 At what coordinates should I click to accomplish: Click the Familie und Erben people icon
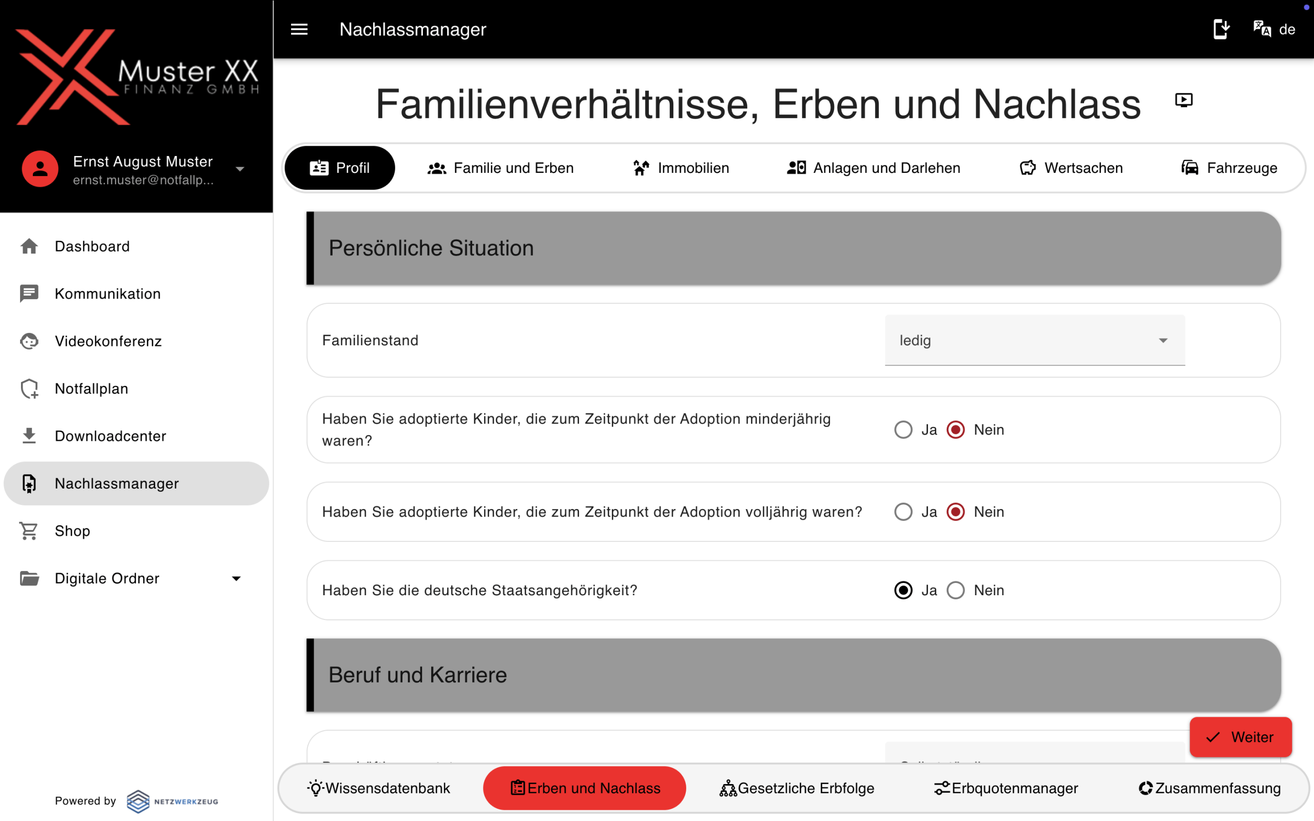pyautogui.click(x=437, y=168)
